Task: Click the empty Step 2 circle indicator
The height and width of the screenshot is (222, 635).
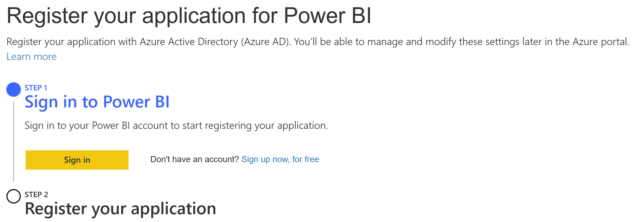Action: click(14, 196)
